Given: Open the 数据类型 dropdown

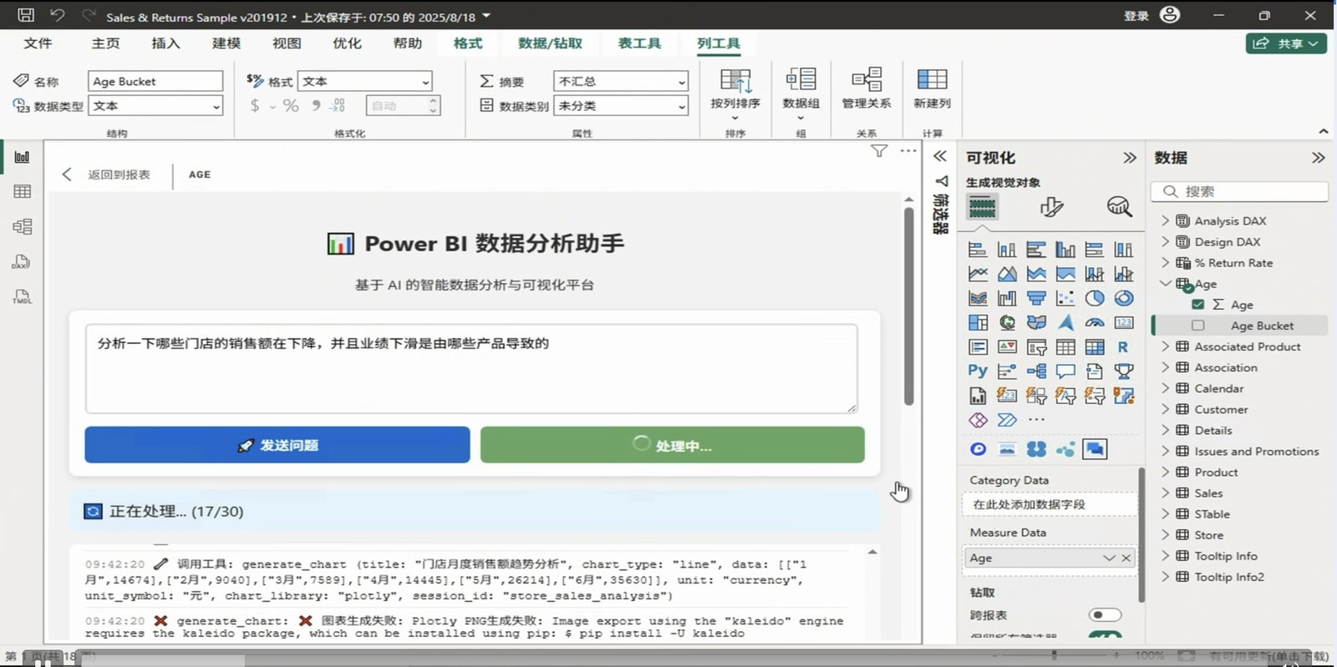Looking at the screenshot, I should point(155,106).
